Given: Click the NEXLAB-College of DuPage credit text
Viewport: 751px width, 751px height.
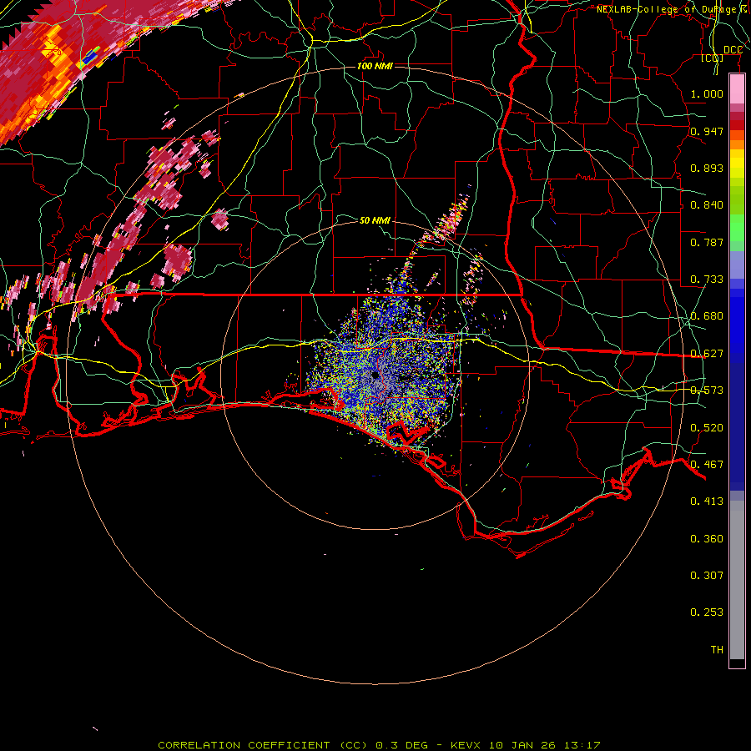Looking at the screenshot, I should click(x=667, y=9).
